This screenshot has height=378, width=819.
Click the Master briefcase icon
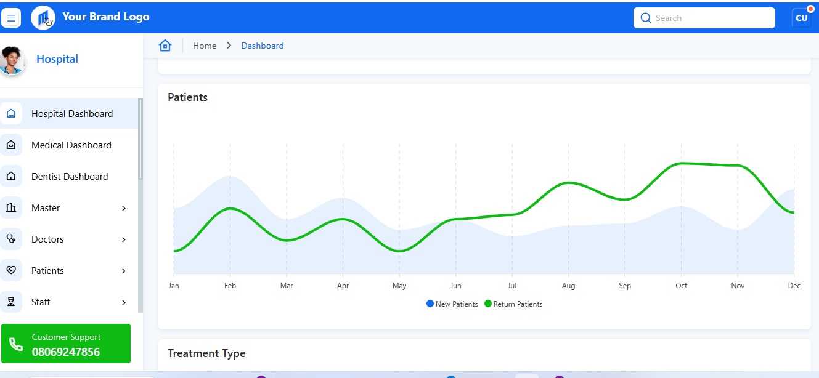coord(12,207)
